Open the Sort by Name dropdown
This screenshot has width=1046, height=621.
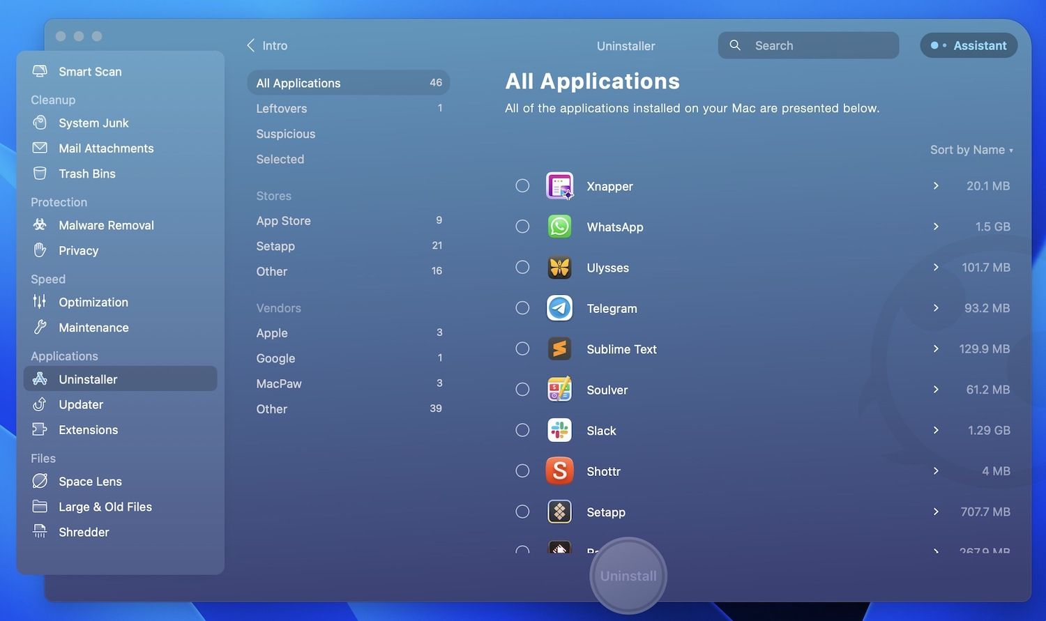click(x=971, y=150)
